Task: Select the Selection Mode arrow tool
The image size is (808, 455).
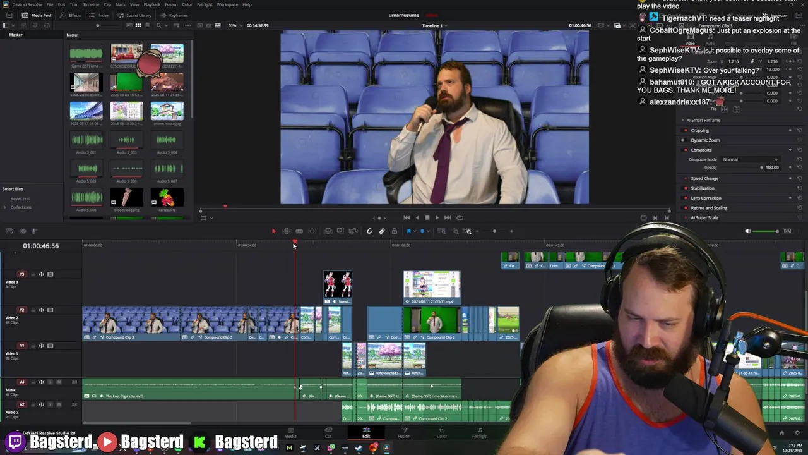Action: tap(273, 231)
